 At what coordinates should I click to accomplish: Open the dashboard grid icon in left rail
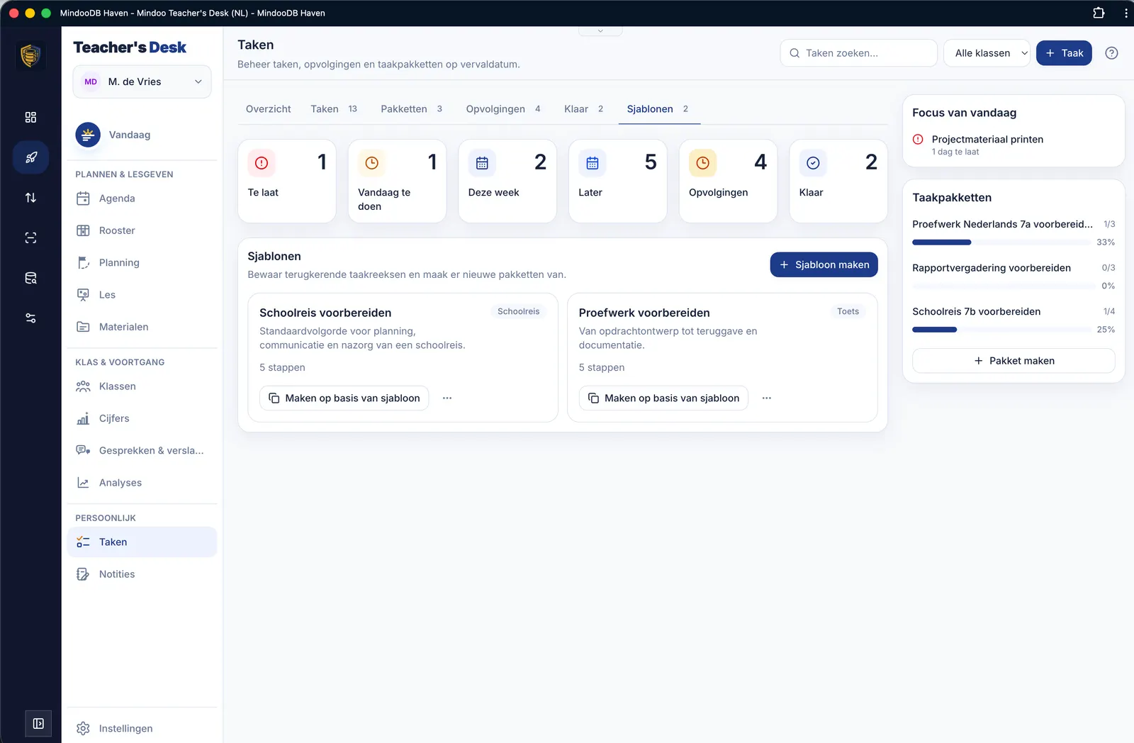point(30,118)
